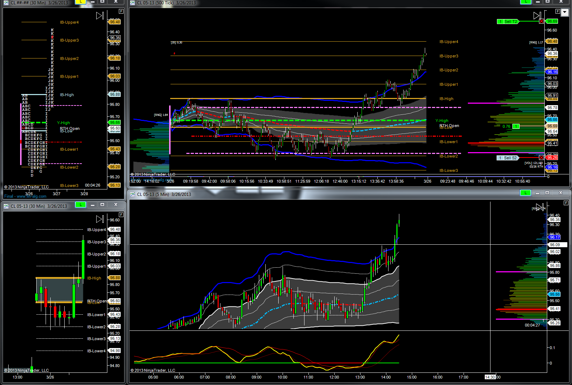572x385 pixels.
Task: Click the 09:00 time label on 5 Min axis
Action: pos(256,377)
